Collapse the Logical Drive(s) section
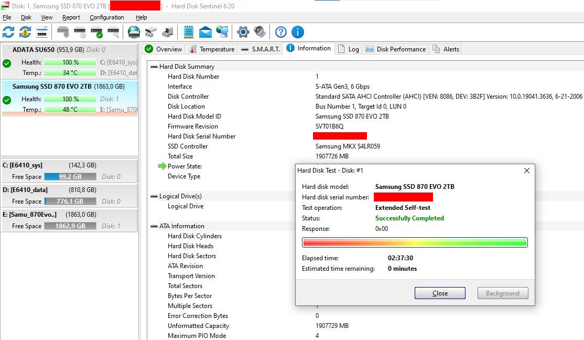The image size is (584, 340). (154, 196)
